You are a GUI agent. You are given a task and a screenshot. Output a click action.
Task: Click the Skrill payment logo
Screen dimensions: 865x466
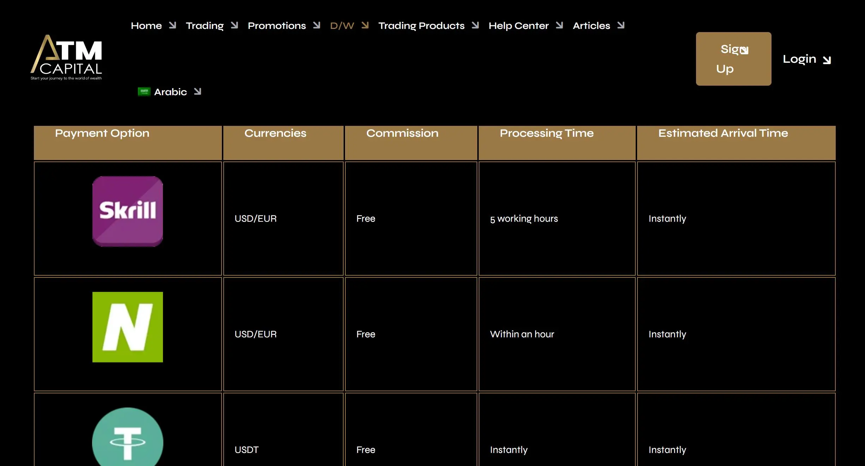[128, 211]
